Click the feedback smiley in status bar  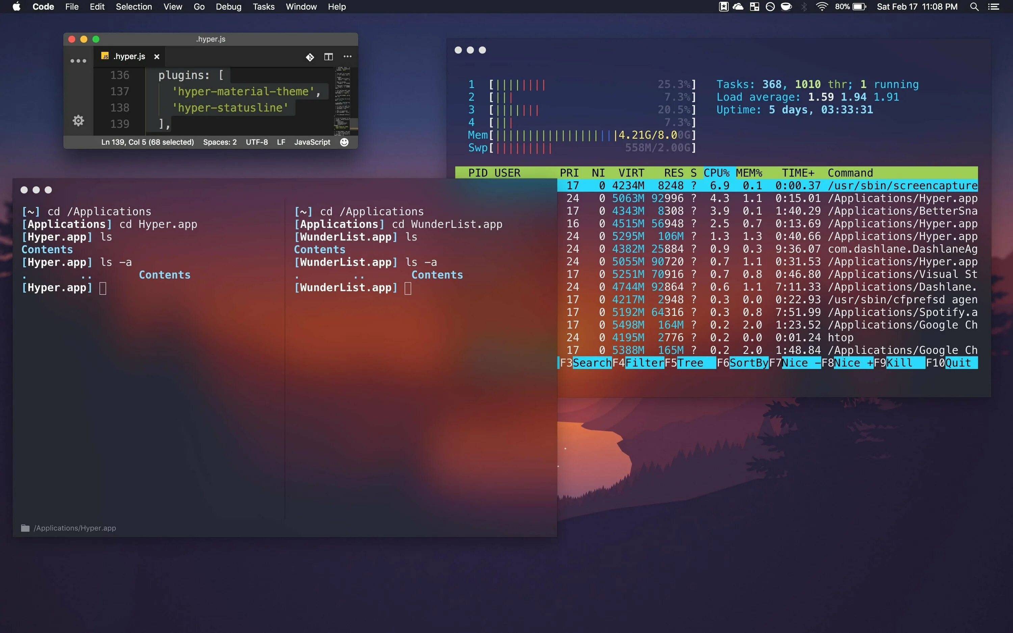click(344, 142)
